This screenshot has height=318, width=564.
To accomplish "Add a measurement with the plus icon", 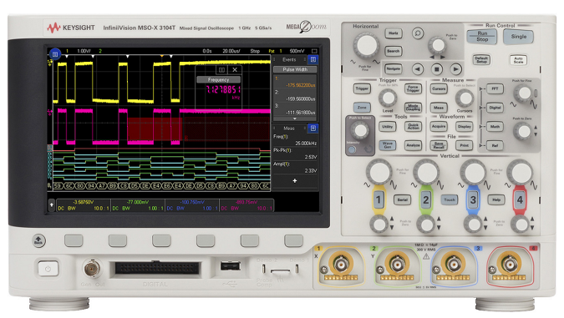I will [295, 181].
